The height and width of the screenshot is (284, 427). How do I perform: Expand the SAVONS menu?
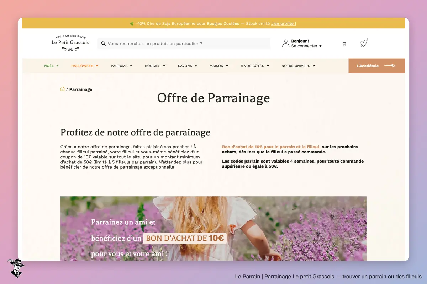click(187, 66)
